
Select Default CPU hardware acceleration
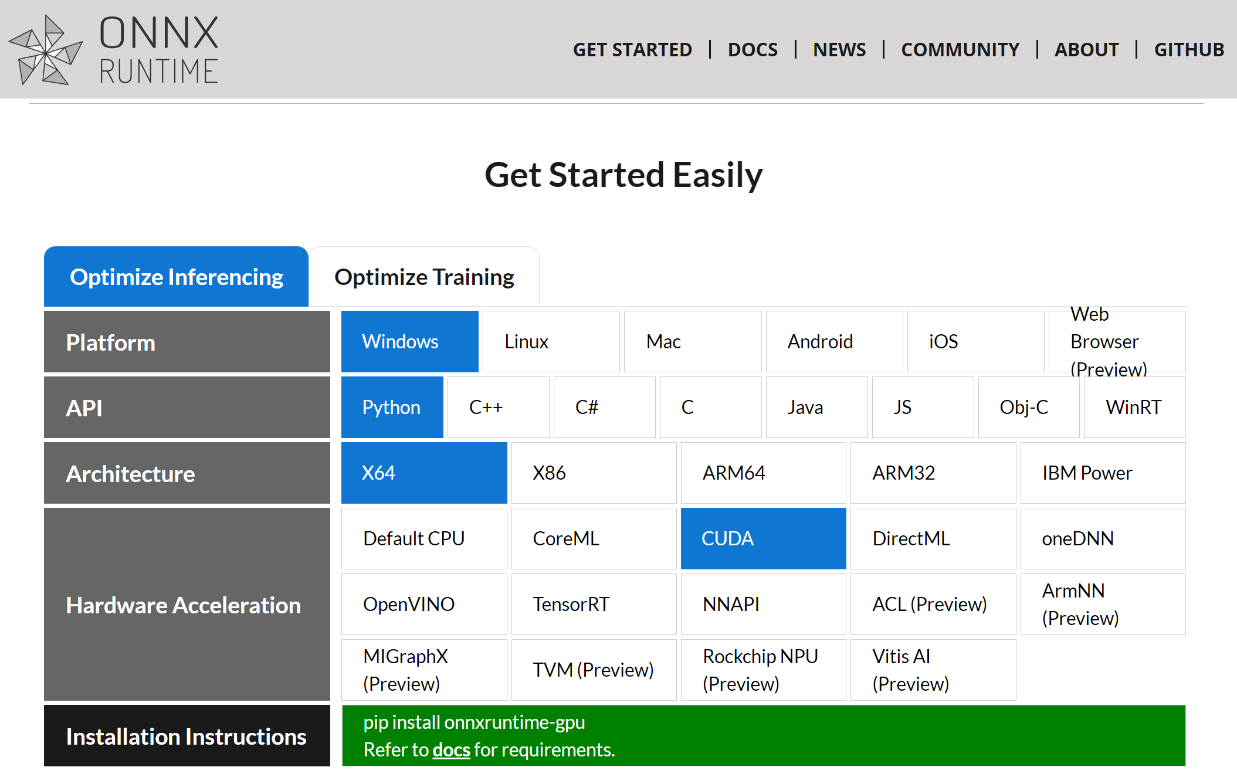[x=424, y=539]
